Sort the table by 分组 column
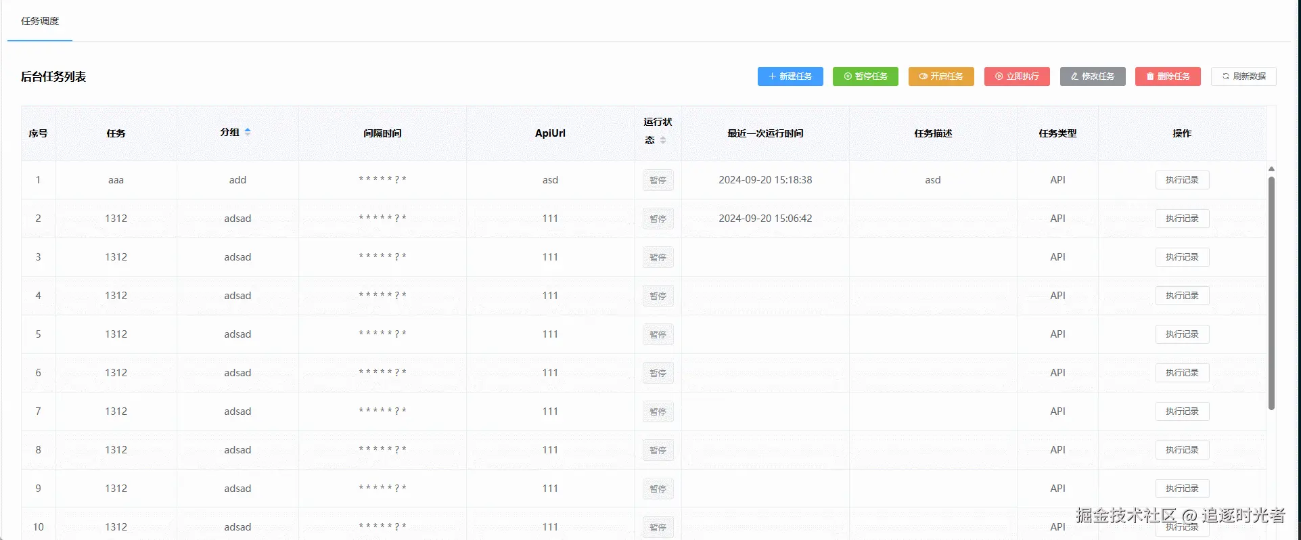The image size is (1301, 540). (248, 132)
